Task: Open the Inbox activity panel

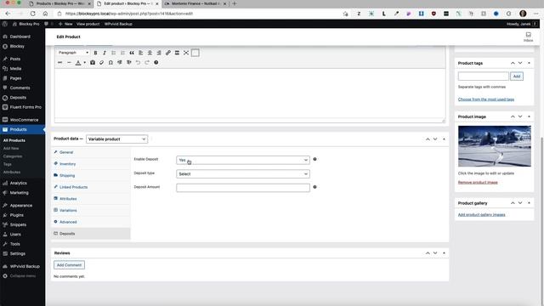Action: coord(528,37)
